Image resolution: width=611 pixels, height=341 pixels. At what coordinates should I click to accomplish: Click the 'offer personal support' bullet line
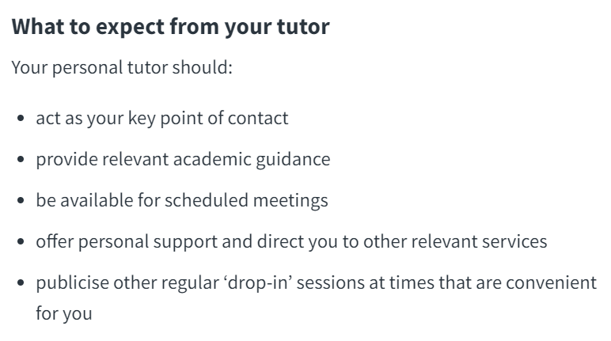[x=291, y=241]
